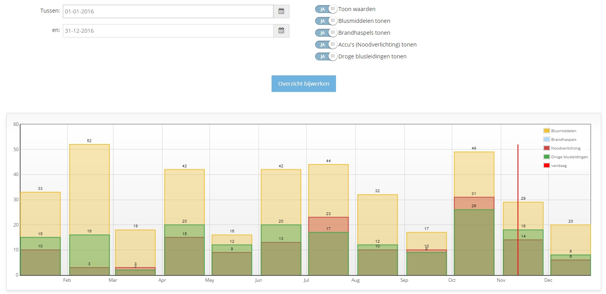
Task: Click the July red segment labeled 23
Action: coord(328,225)
